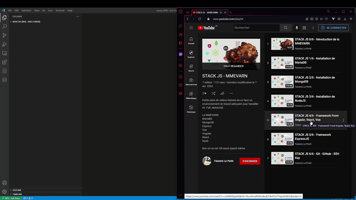
Task: Share the STACK JS playlist
Action: pos(222,93)
